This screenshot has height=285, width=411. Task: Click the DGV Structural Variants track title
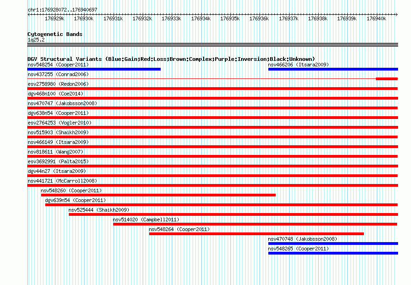click(171, 59)
